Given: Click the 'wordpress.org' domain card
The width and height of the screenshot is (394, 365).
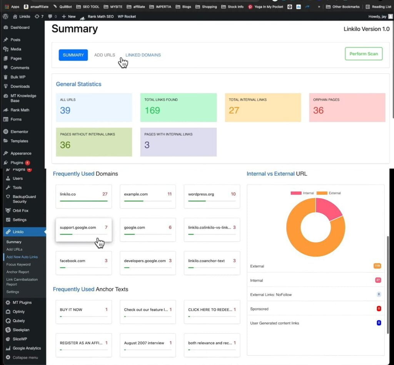Looking at the screenshot, I should (x=212, y=196).
